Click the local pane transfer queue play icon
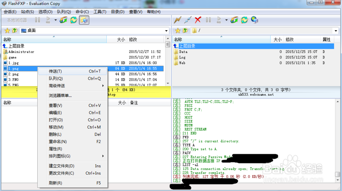The height and width of the screenshot is (191, 342). pyautogui.click(x=48, y=20)
